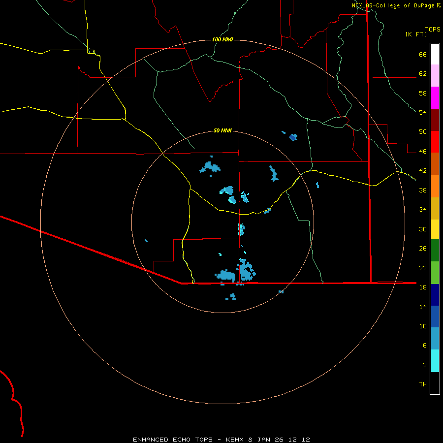
Task: Click the bright red swatch between 50 and 46
Action: [x=435, y=142]
